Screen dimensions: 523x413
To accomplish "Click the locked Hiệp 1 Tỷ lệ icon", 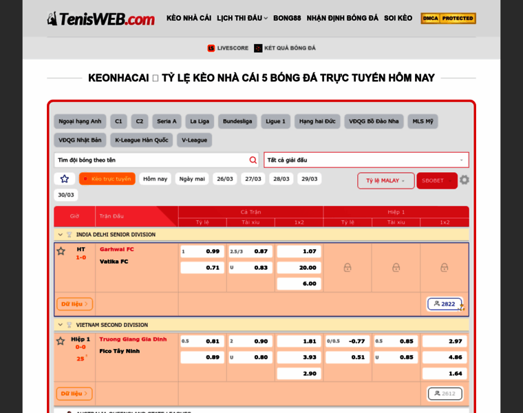I will (348, 268).
